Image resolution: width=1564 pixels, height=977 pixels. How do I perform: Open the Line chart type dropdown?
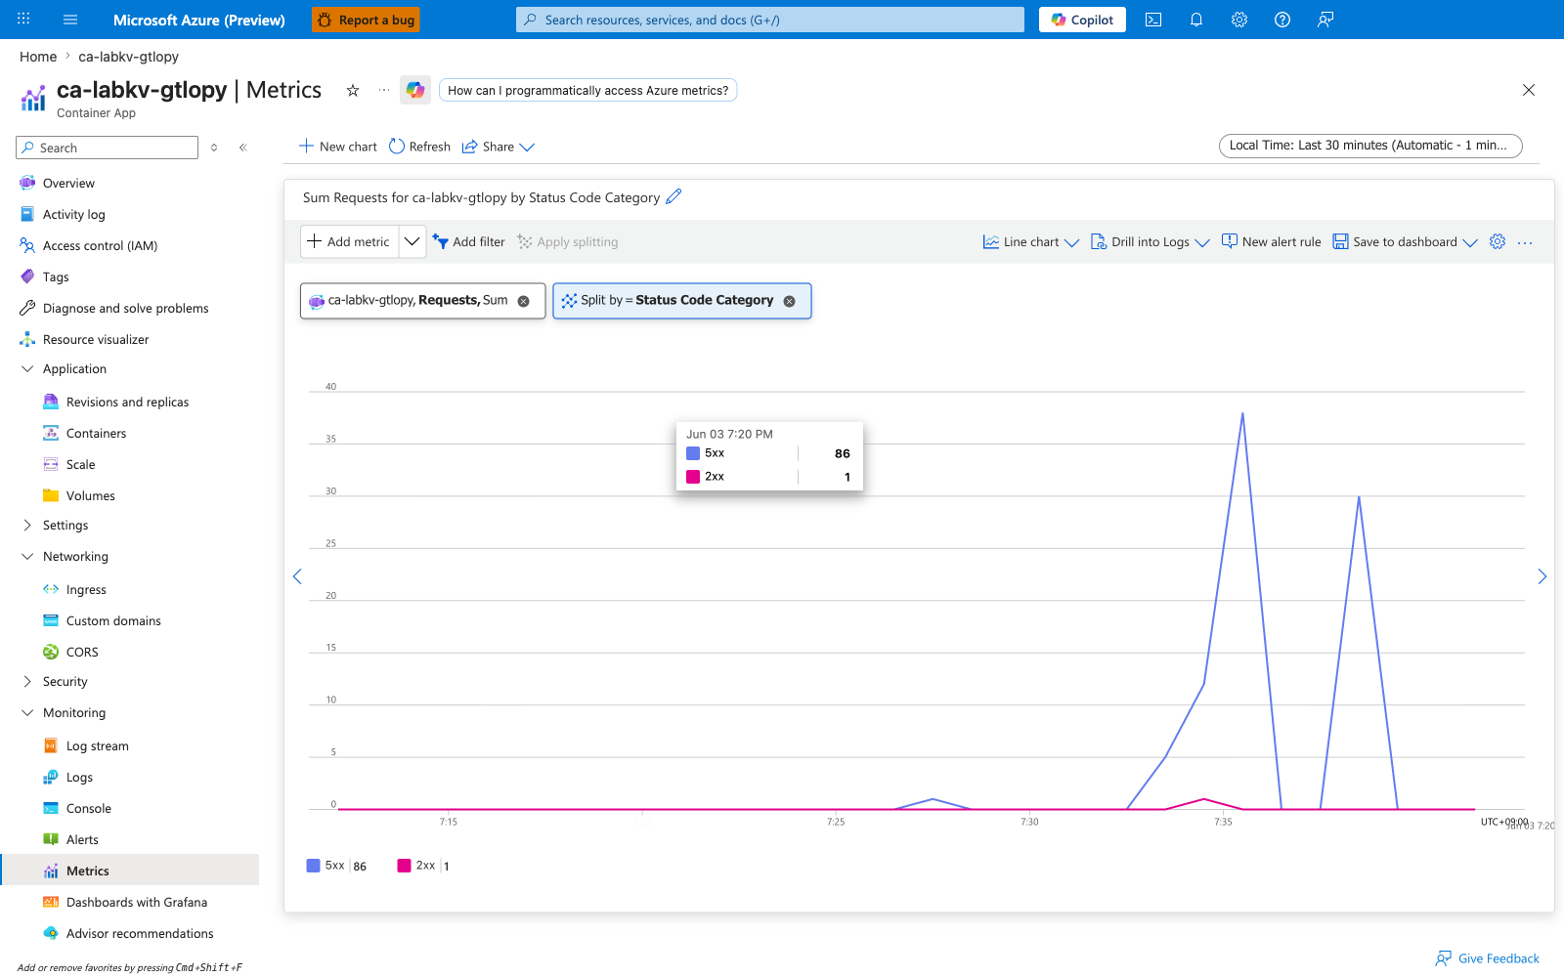pos(1031,241)
